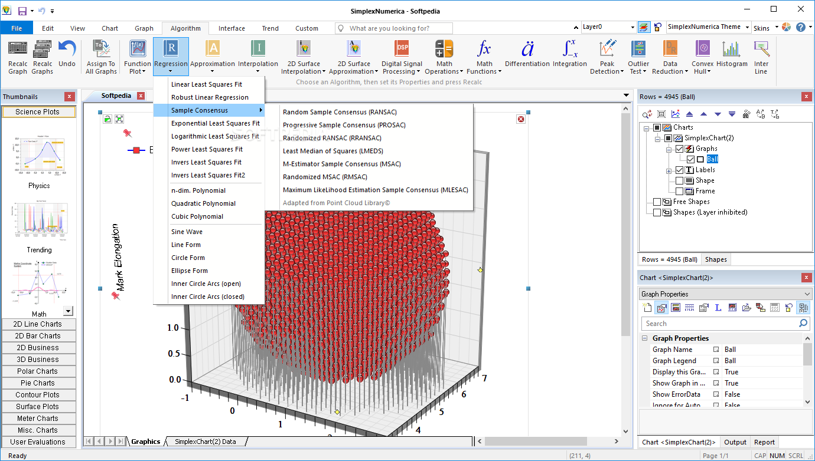
Task: Select Robust Linear Regression menu item
Action: [209, 97]
